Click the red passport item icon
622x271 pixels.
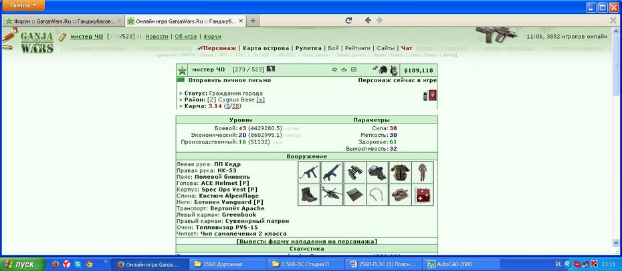[432, 95]
